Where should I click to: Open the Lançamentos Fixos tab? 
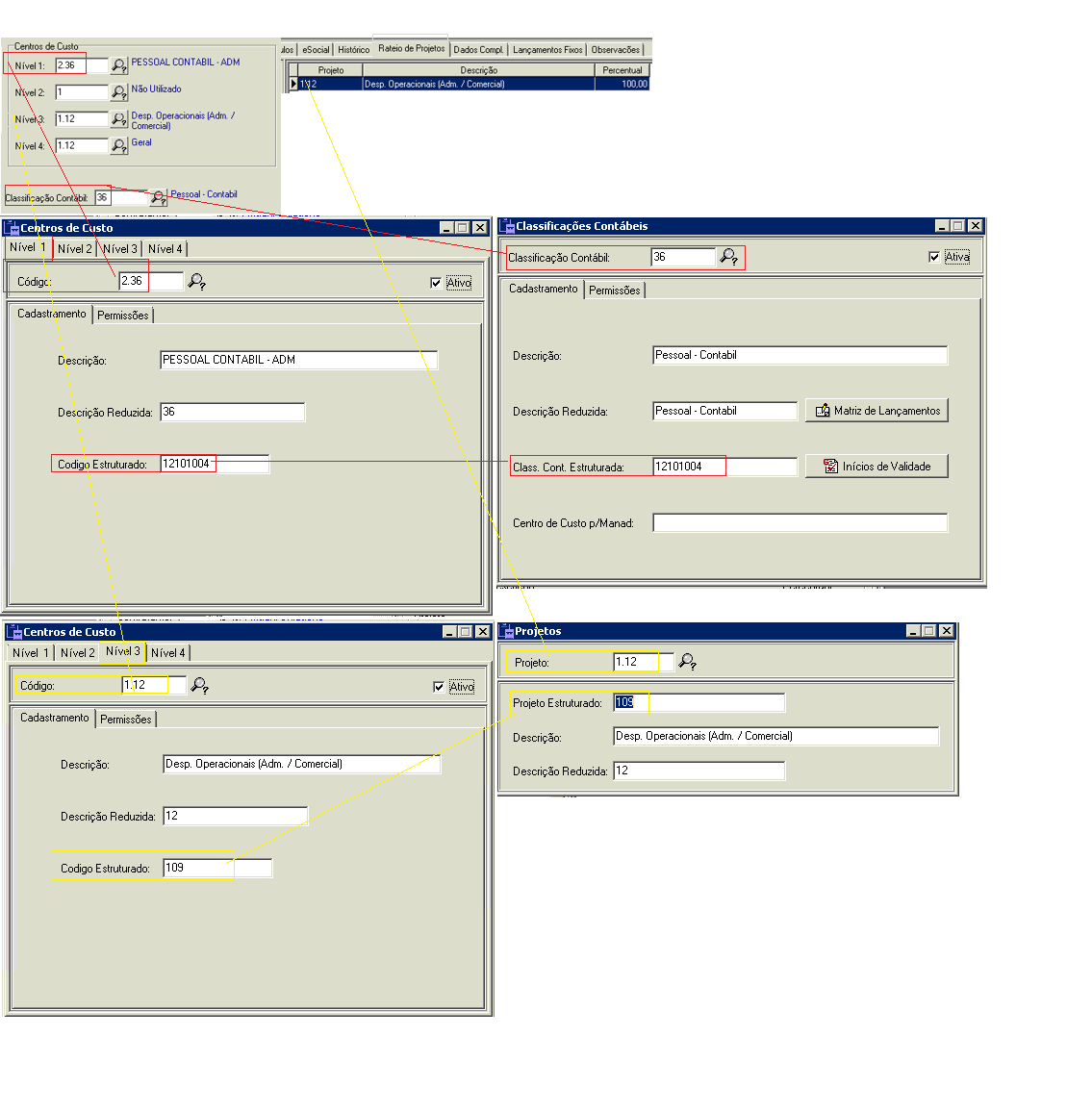click(546, 50)
